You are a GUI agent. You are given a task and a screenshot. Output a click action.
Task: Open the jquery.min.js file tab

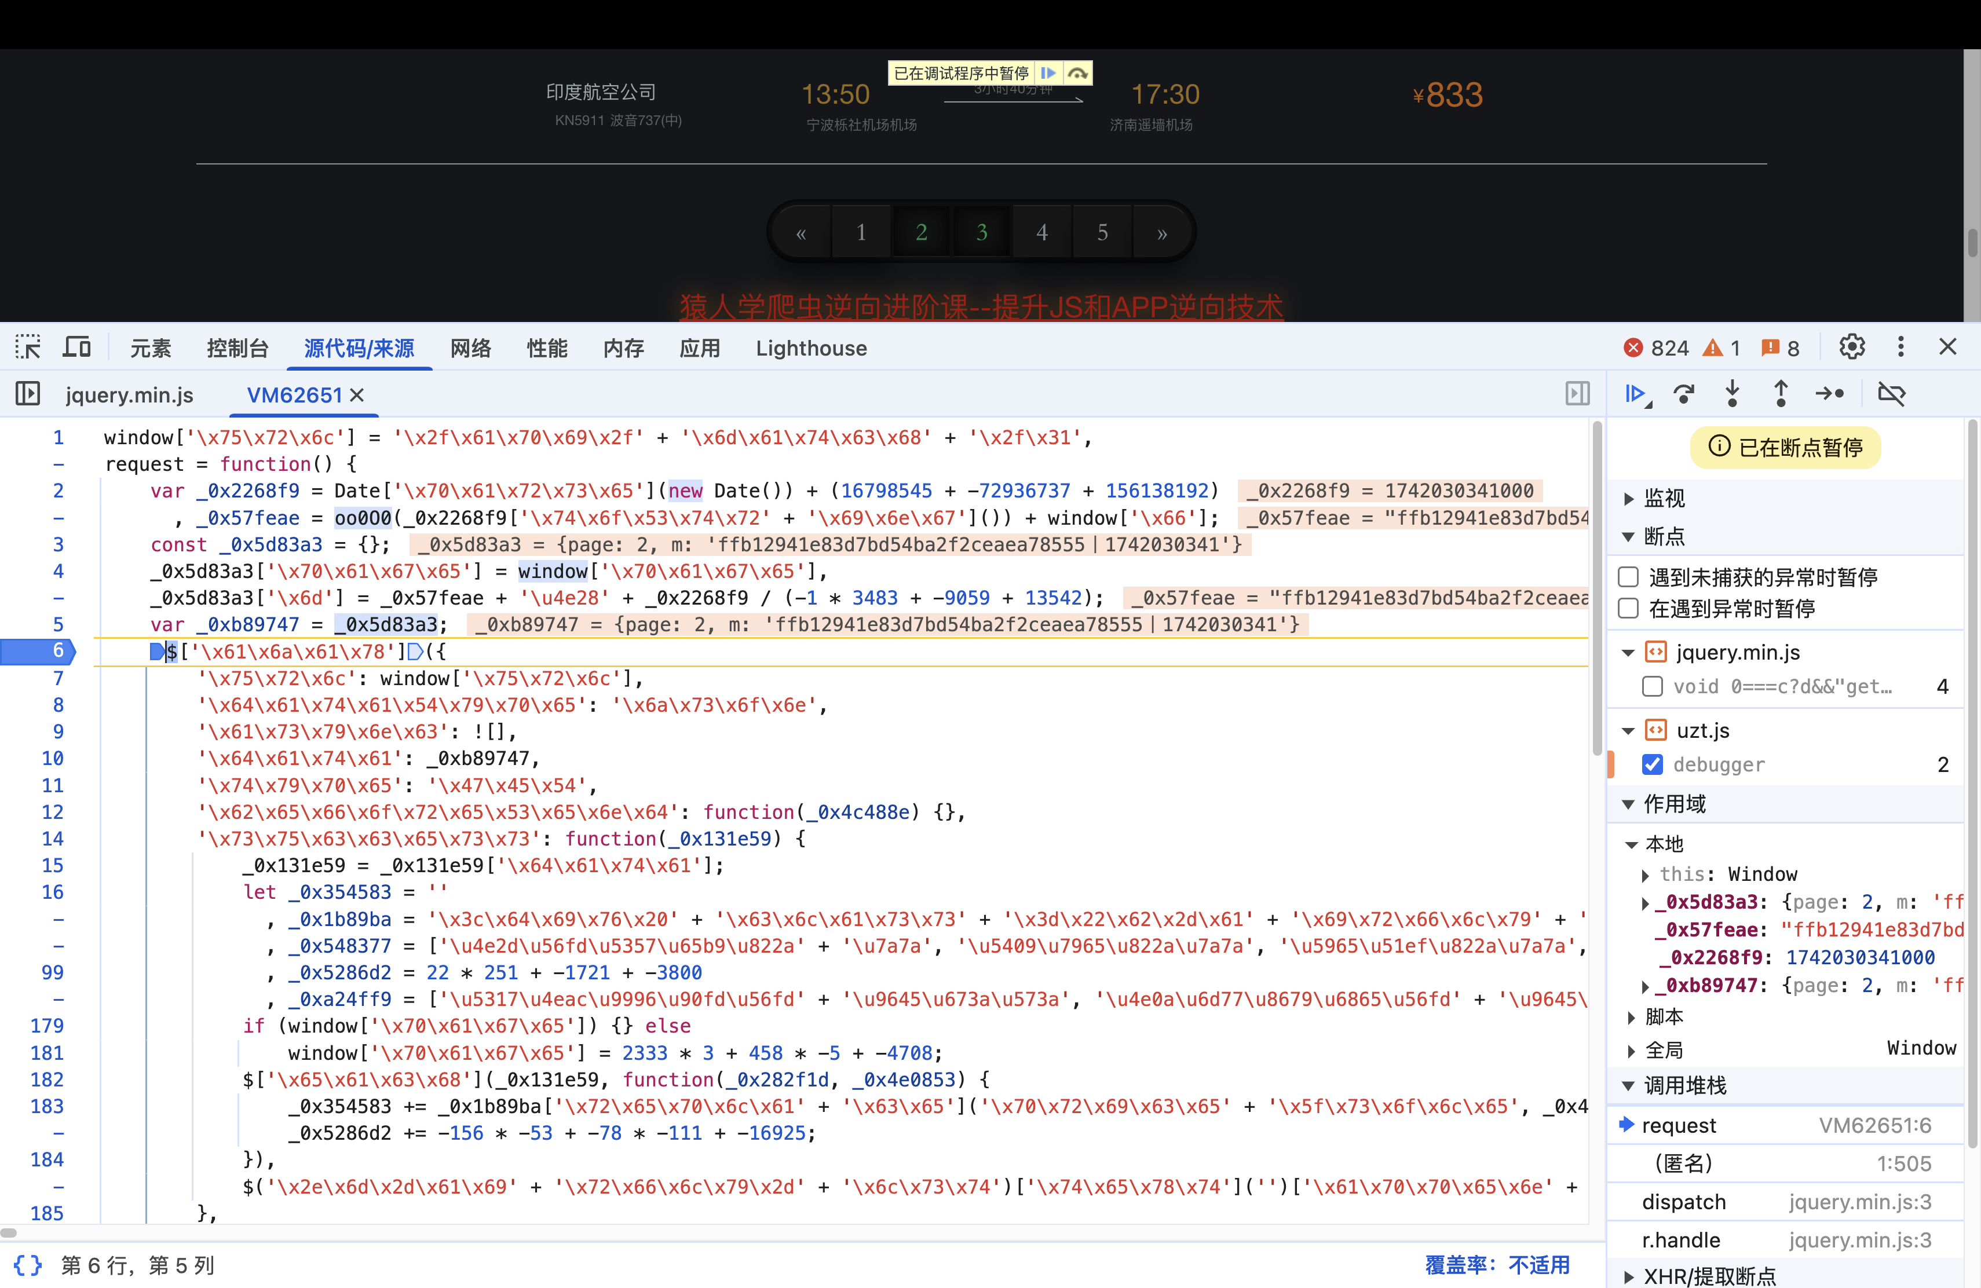pos(129,394)
